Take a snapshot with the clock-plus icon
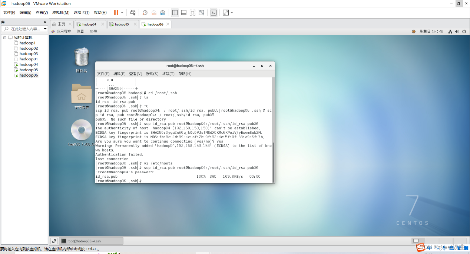This screenshot has width=470, height=254. (x=145, y=13)
